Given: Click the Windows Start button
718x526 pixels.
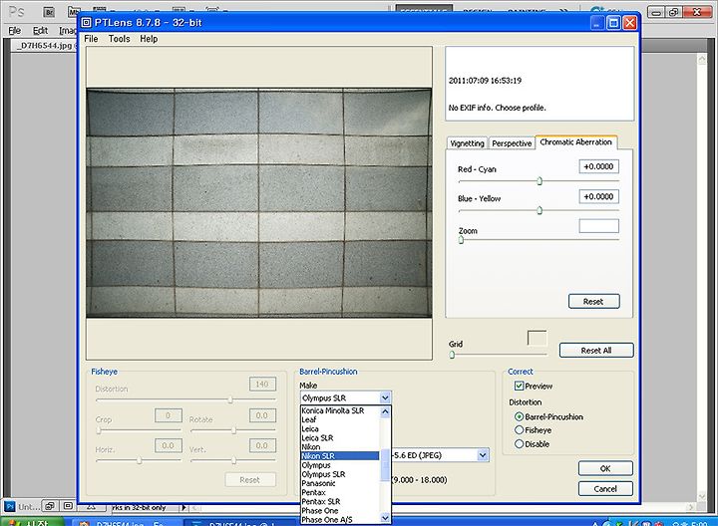Looking at the screenshot, I should click(x=32, y=522).
